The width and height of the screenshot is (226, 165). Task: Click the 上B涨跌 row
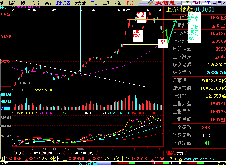click(199, 57)
